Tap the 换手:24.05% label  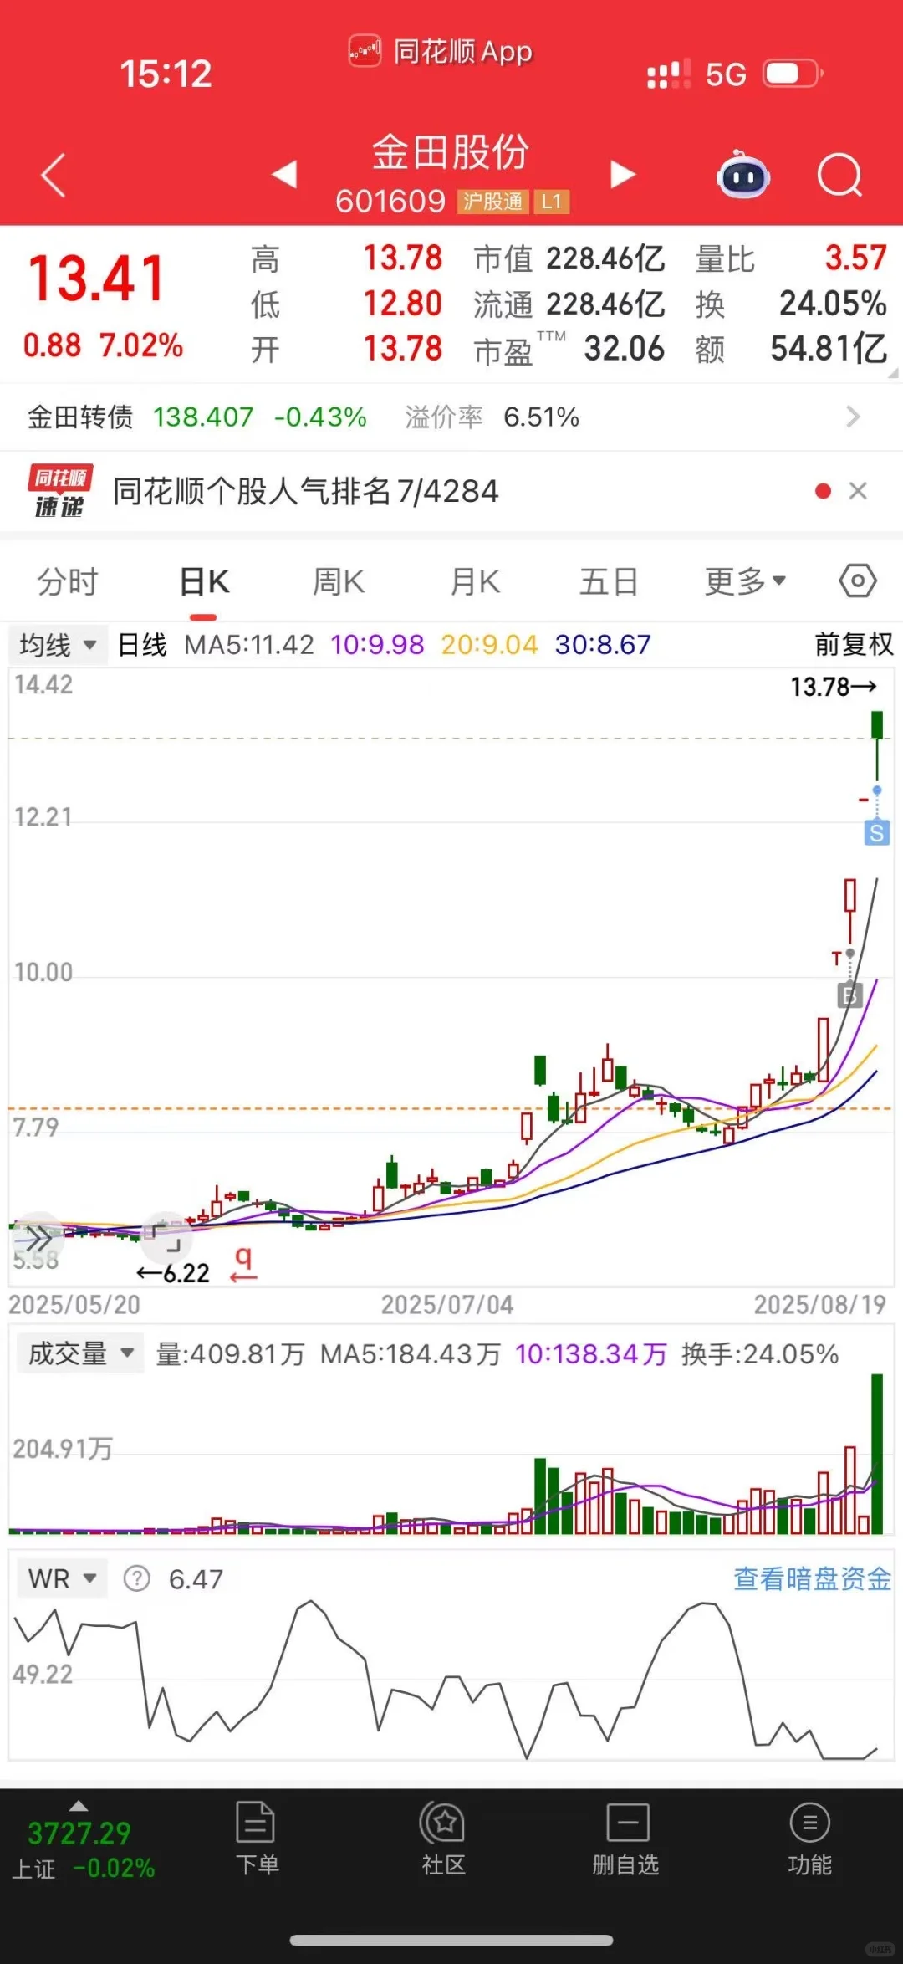pos(760,1353)
